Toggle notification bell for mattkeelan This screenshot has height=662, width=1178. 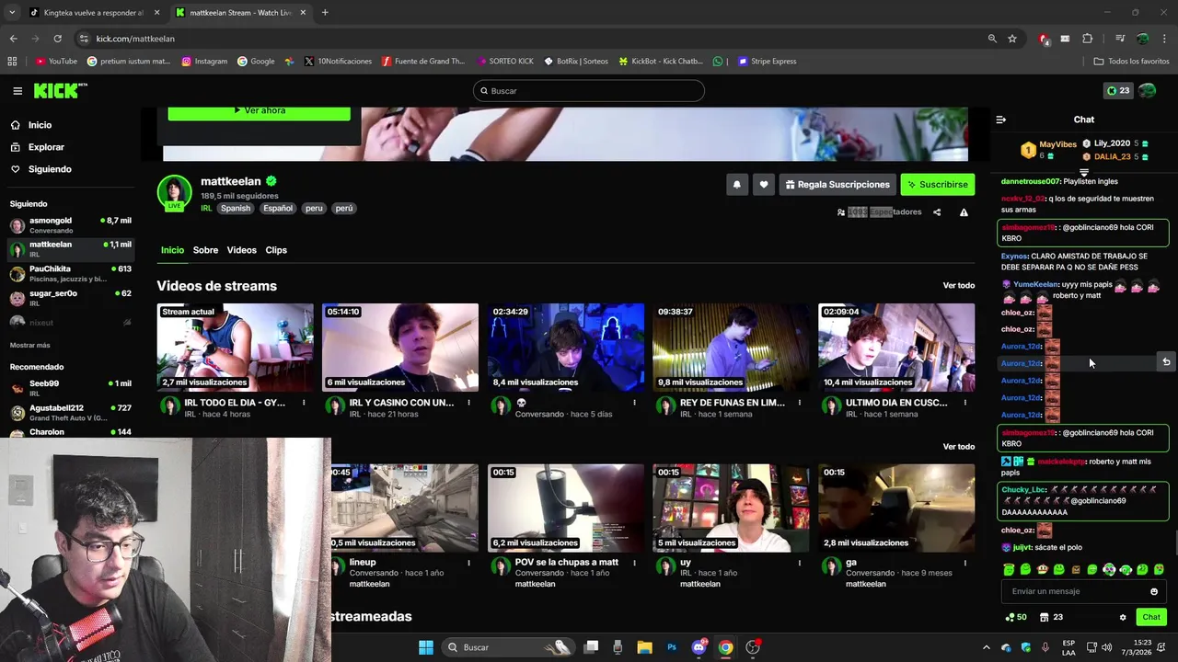(x=736, y=185)
